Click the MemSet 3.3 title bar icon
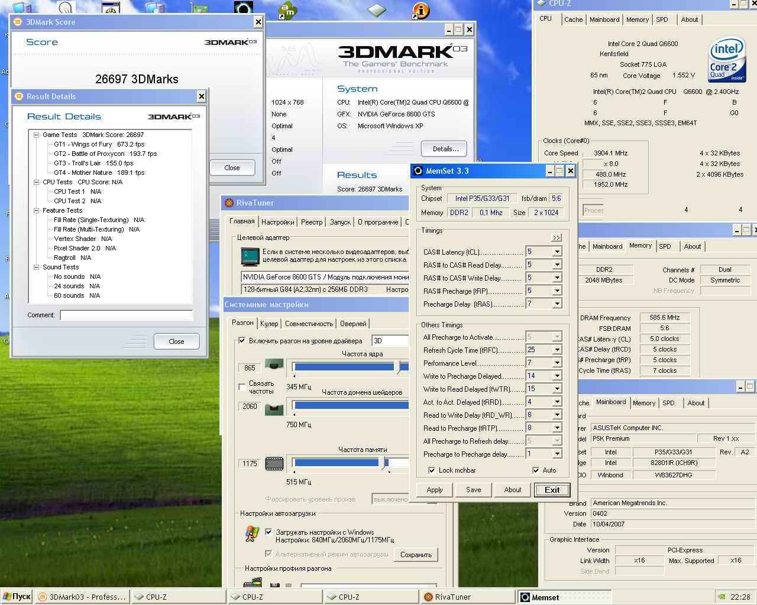This screenshot has width=757, height=605. click(418, 171)
